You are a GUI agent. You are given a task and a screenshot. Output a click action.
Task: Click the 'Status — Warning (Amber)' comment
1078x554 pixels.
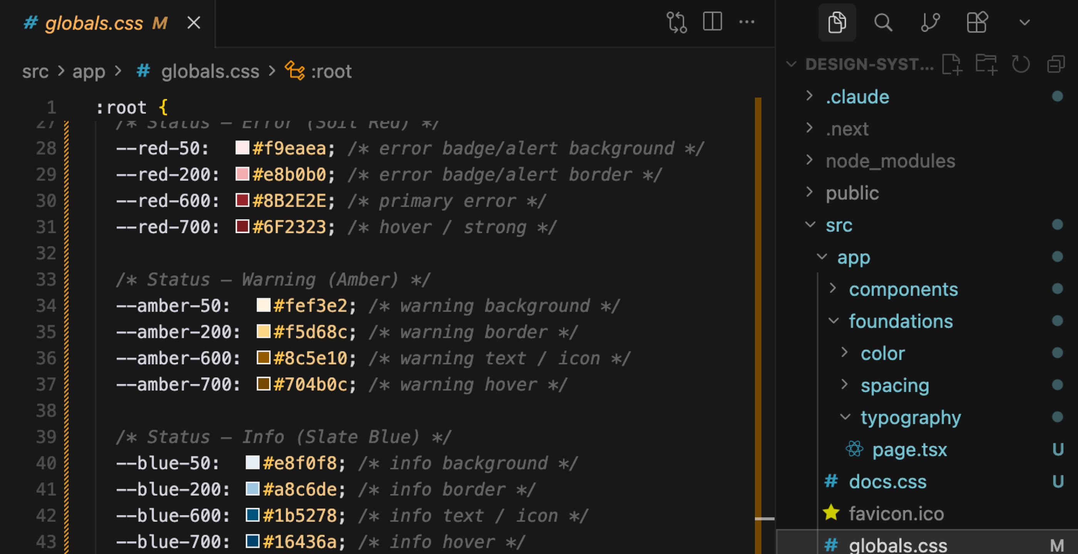coord(273,280)
